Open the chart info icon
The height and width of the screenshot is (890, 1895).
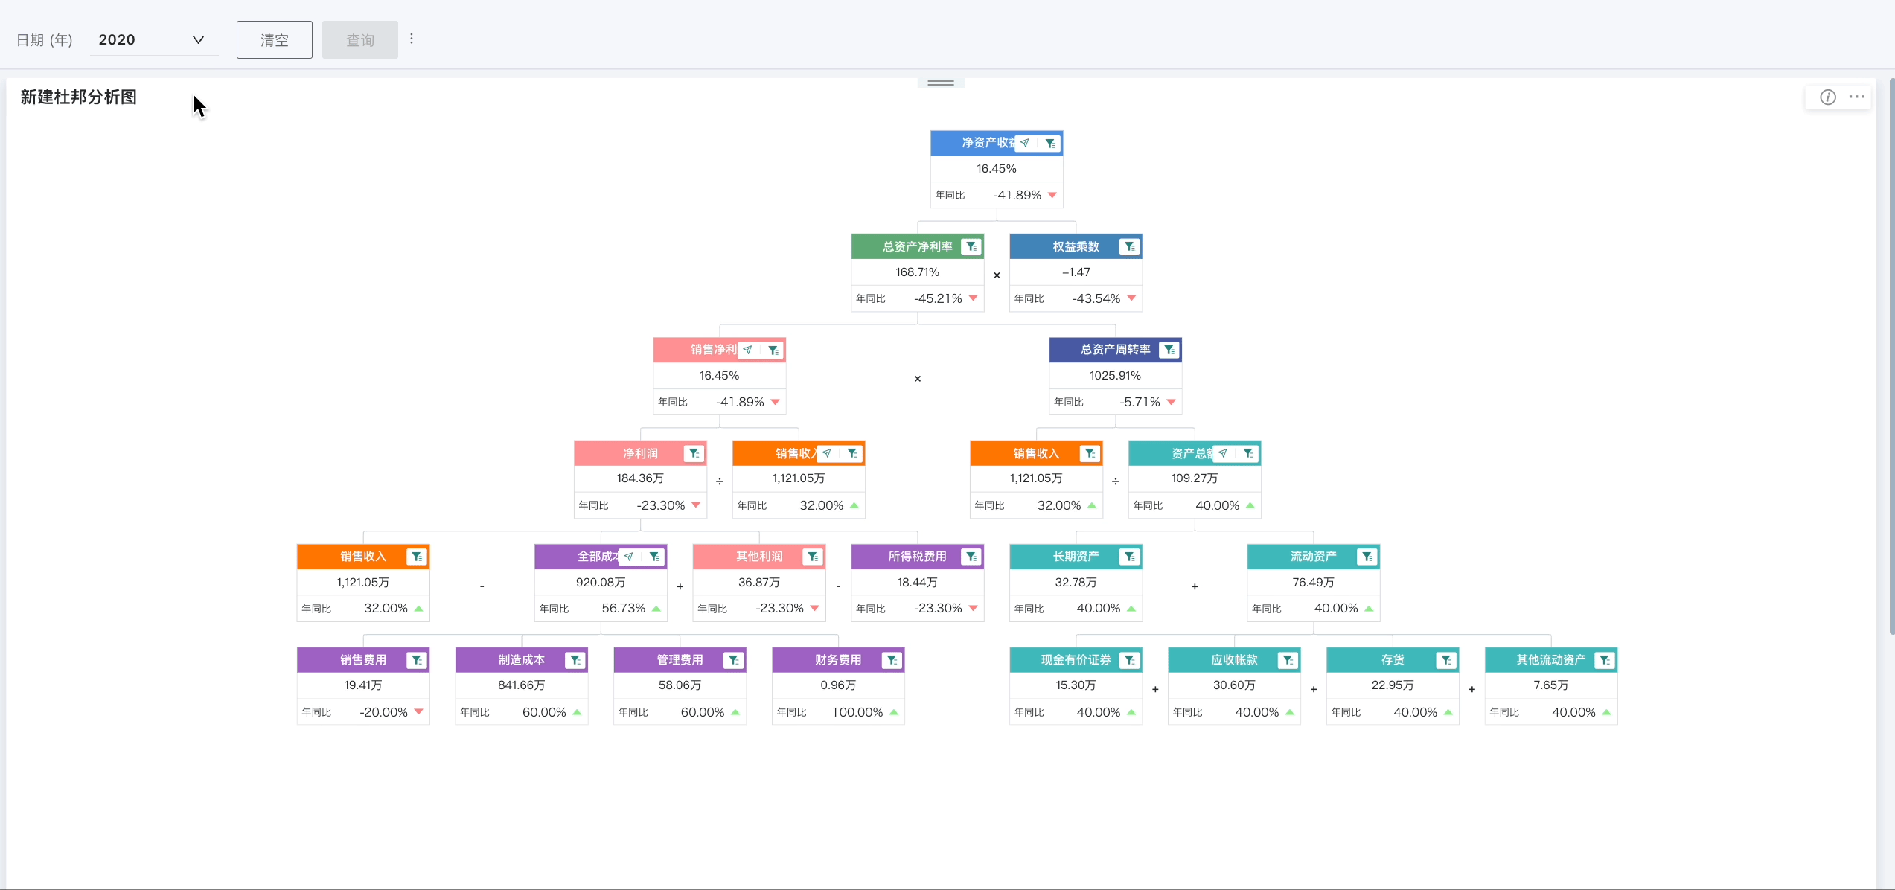click(1828, 97)
